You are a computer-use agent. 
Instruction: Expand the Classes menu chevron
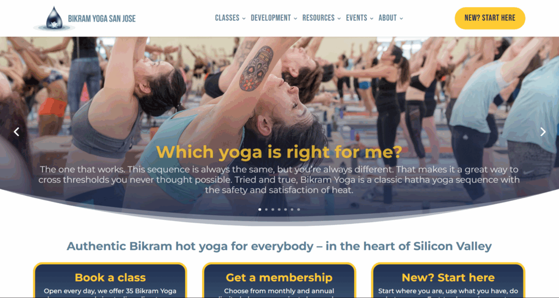[x=244, y=19]
